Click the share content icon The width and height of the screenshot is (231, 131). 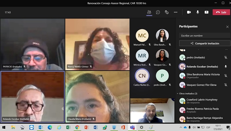click(x=206, y=12)
